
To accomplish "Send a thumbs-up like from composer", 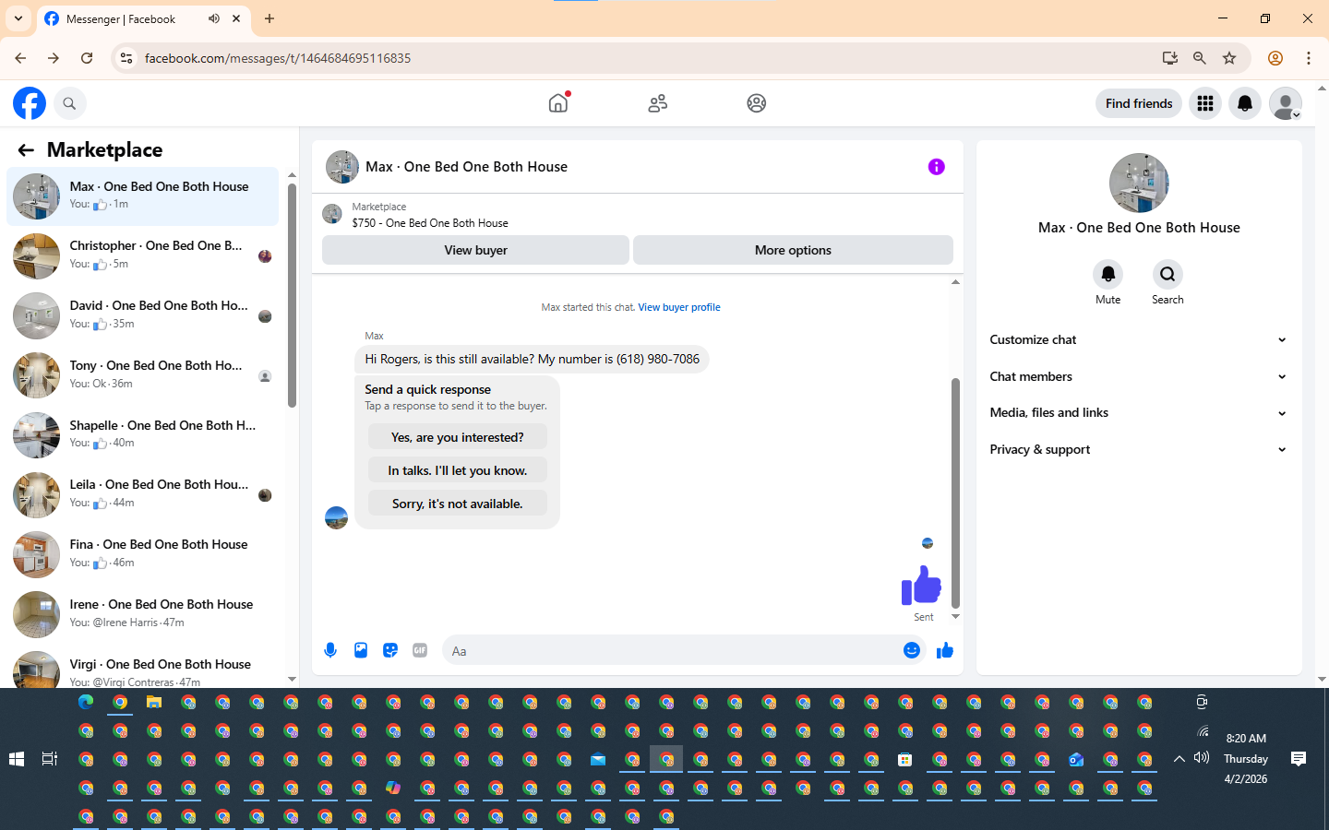I will tap(944, 650).
